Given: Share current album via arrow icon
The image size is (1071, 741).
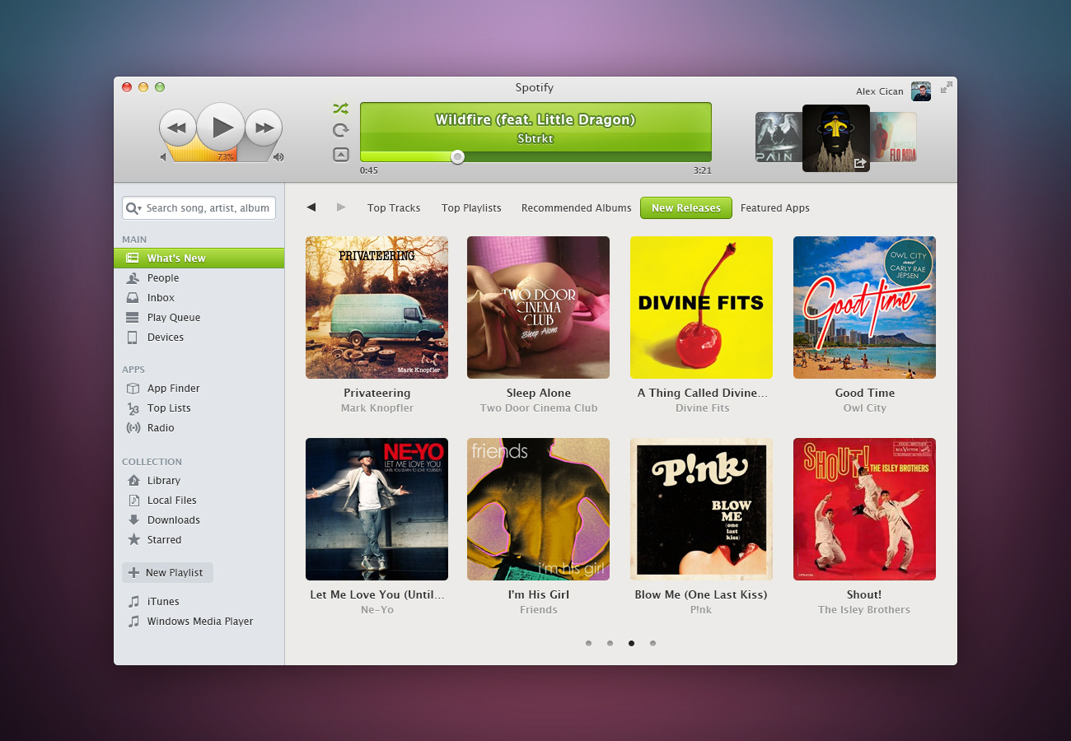Looking at the screenshot, I should tap(859, 163).
